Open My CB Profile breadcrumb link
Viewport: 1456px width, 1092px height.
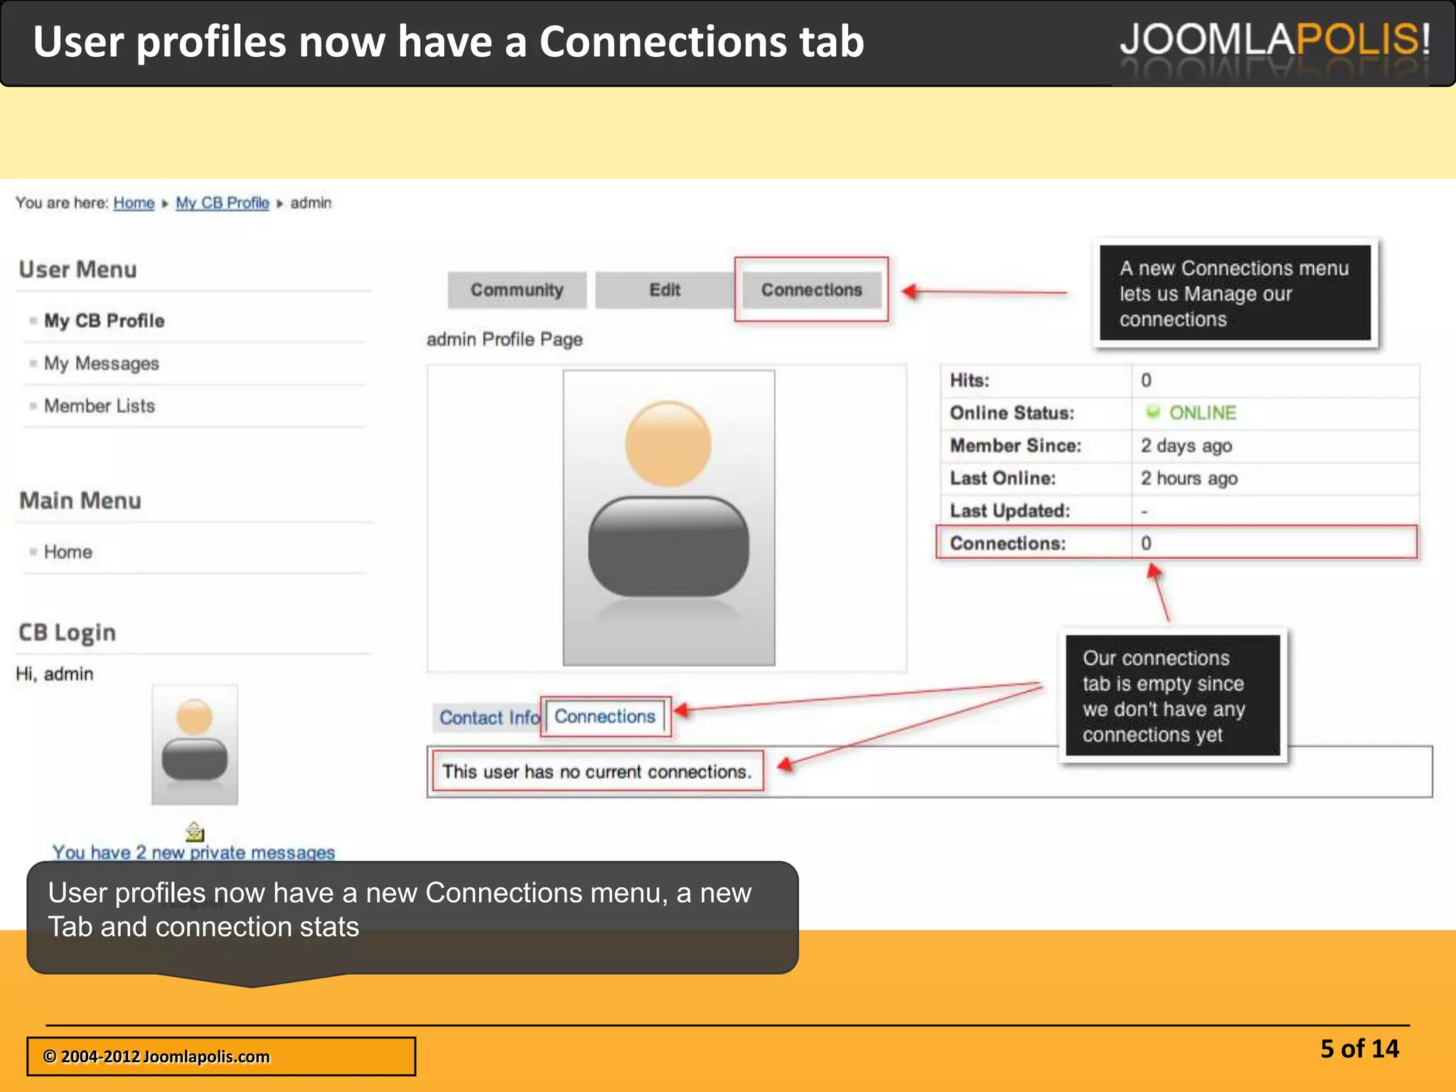pyautogui.click(x=223, y=203)
